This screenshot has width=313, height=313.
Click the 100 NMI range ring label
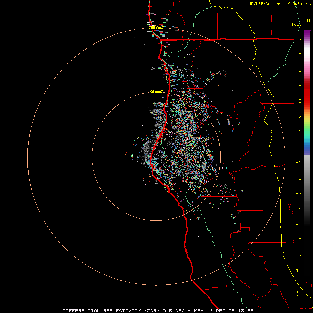(156, 27)
